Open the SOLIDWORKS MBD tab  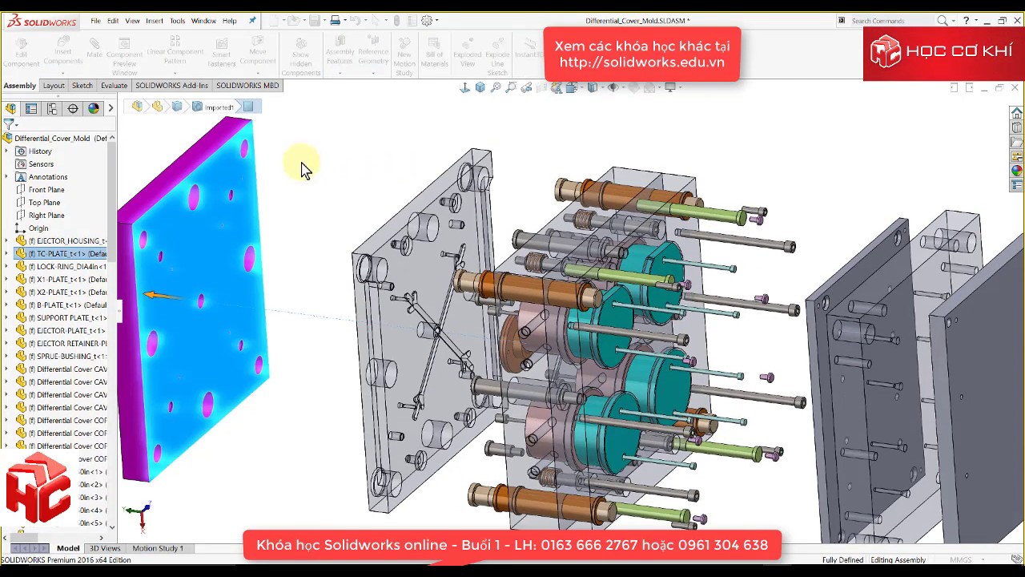pyautogui.click(x=247, y=86)
